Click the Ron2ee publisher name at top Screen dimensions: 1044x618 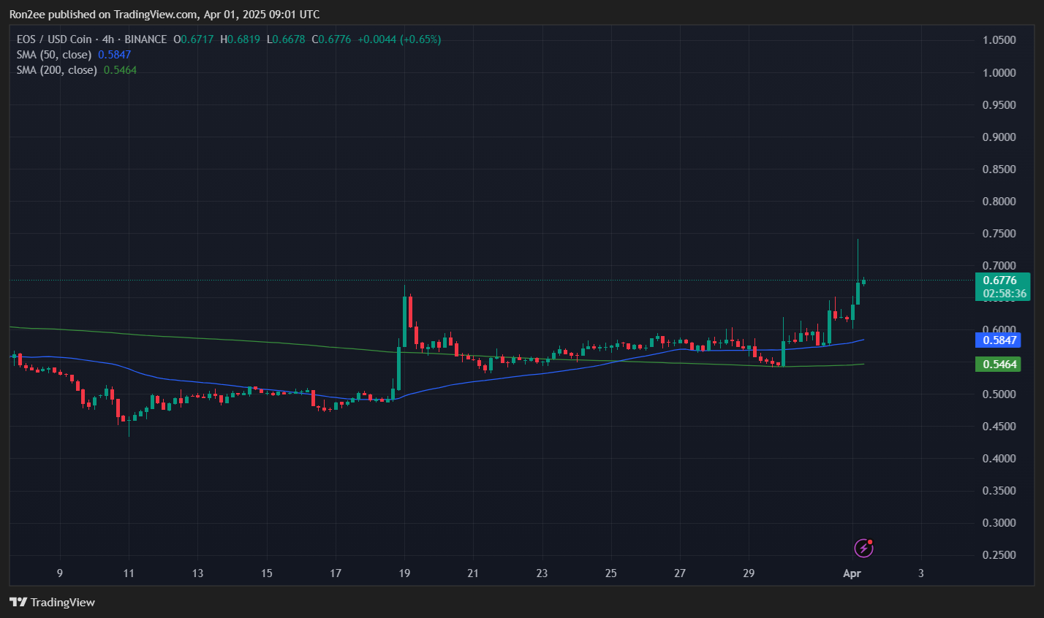point(28,14)
